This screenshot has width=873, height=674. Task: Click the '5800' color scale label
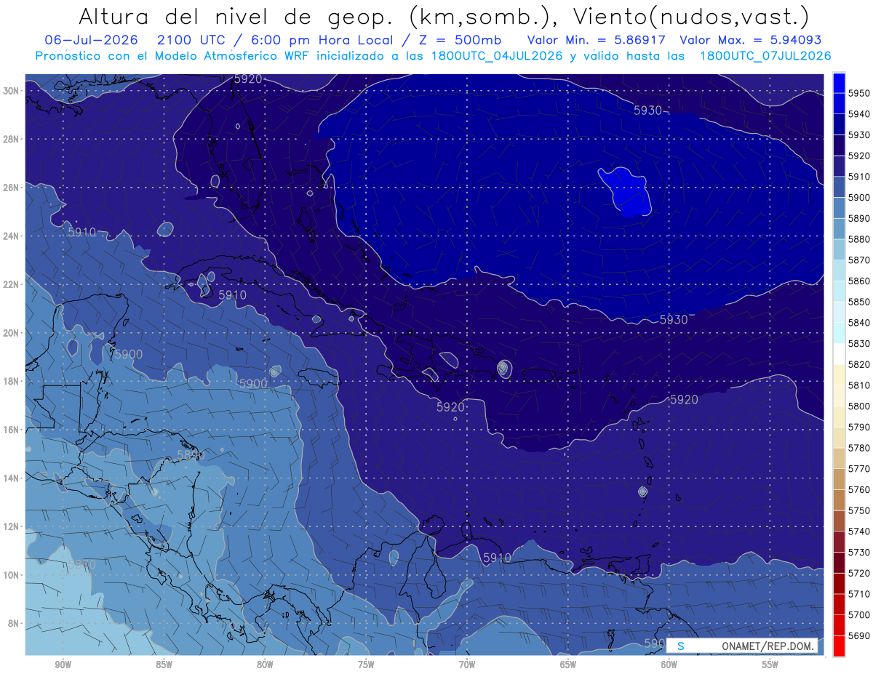point(858,406)
